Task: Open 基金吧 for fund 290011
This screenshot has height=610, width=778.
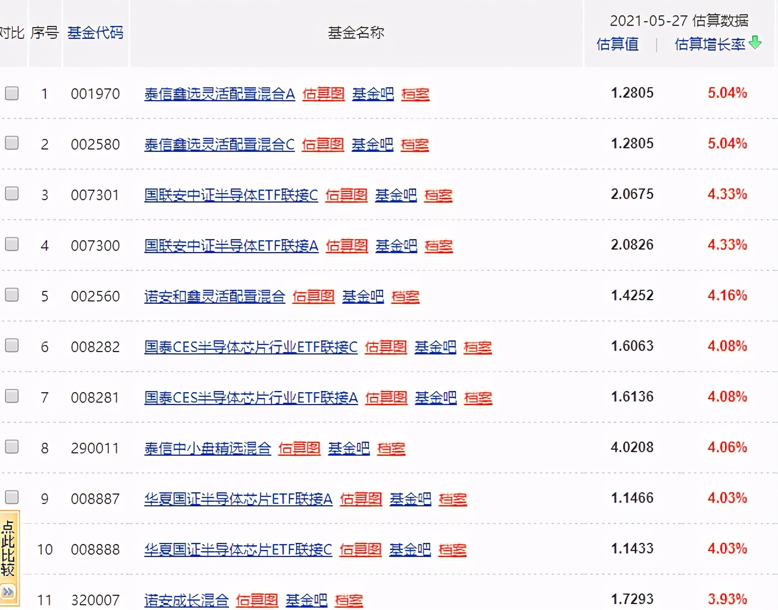Action: coord(348,448)
